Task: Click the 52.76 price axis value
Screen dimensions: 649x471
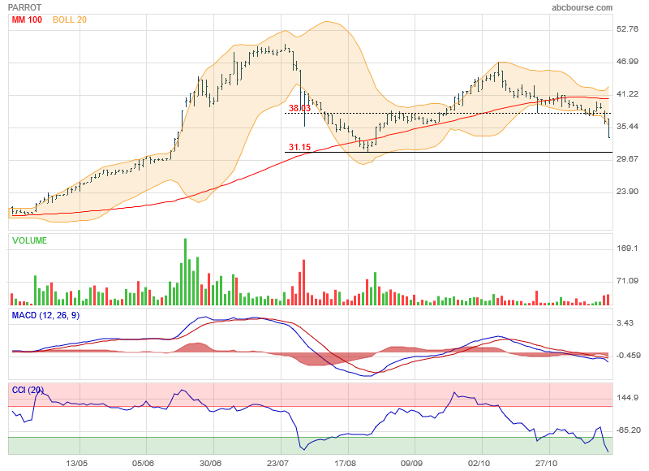Action: (x=627, y=29)
